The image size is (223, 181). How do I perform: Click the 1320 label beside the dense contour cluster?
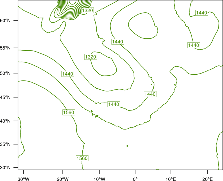[88, 10]
